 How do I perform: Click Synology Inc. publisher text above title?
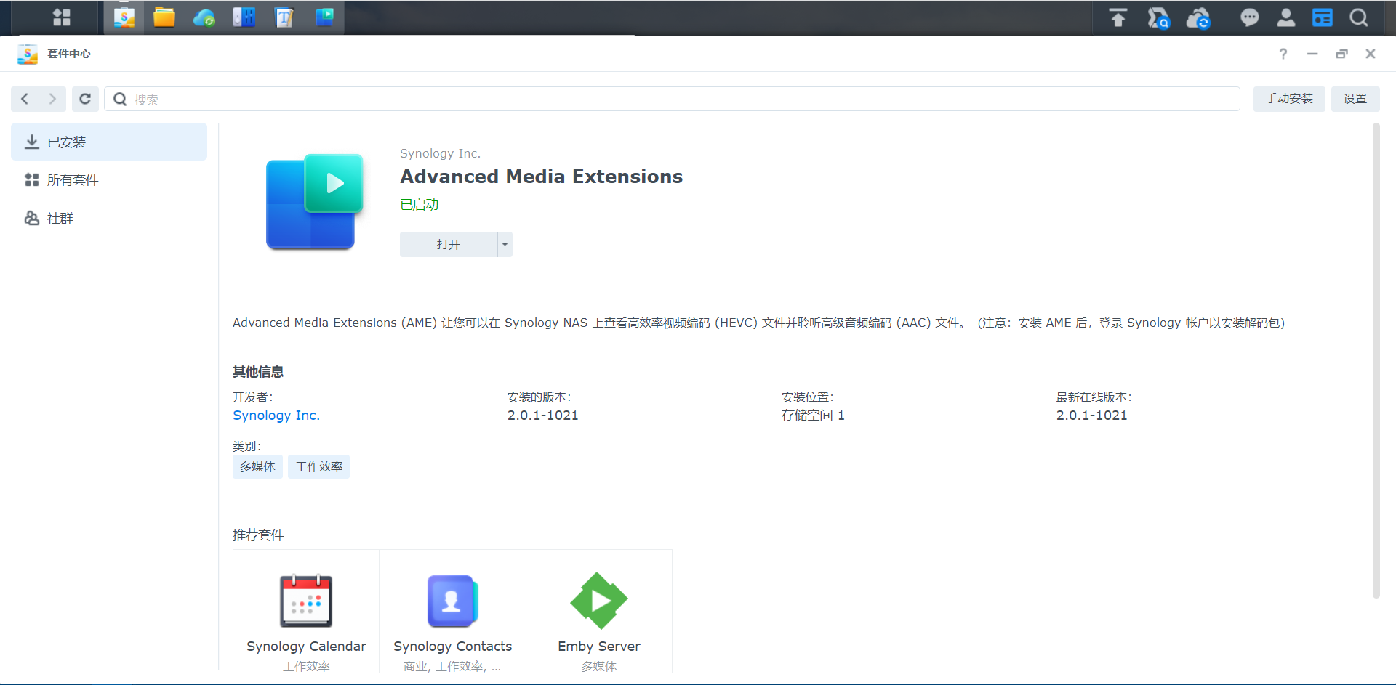click(x=440, y=153)
